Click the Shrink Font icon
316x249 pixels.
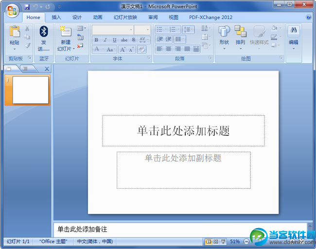pyautogui.click(x=131, y=50)
